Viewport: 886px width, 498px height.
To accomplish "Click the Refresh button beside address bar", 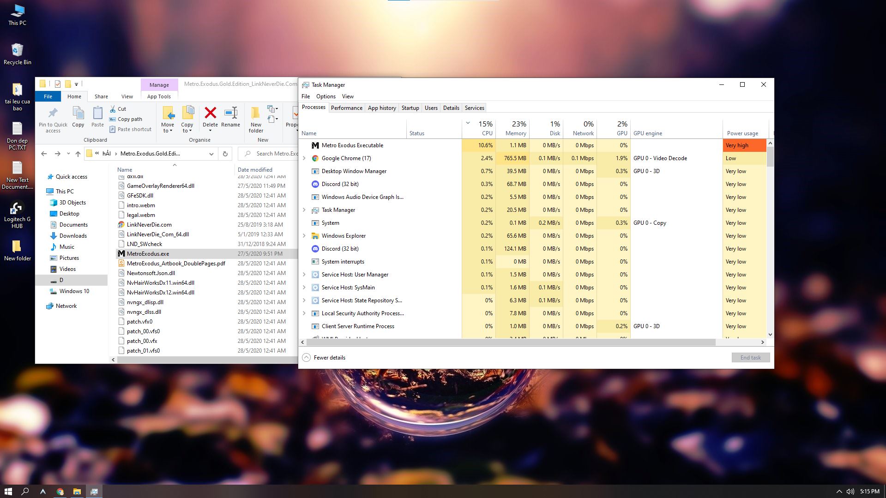I will pyautogui.click(x=225, y=154).
